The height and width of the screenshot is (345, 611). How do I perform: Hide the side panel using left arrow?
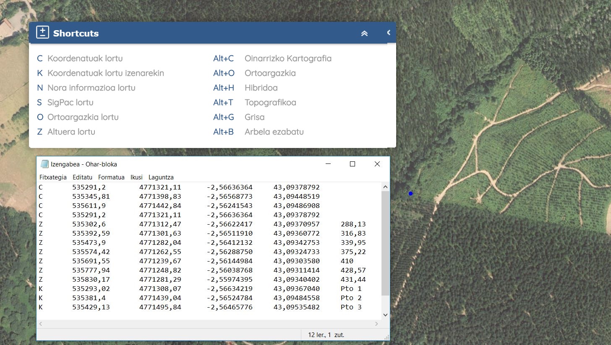(x=389, y=32)
